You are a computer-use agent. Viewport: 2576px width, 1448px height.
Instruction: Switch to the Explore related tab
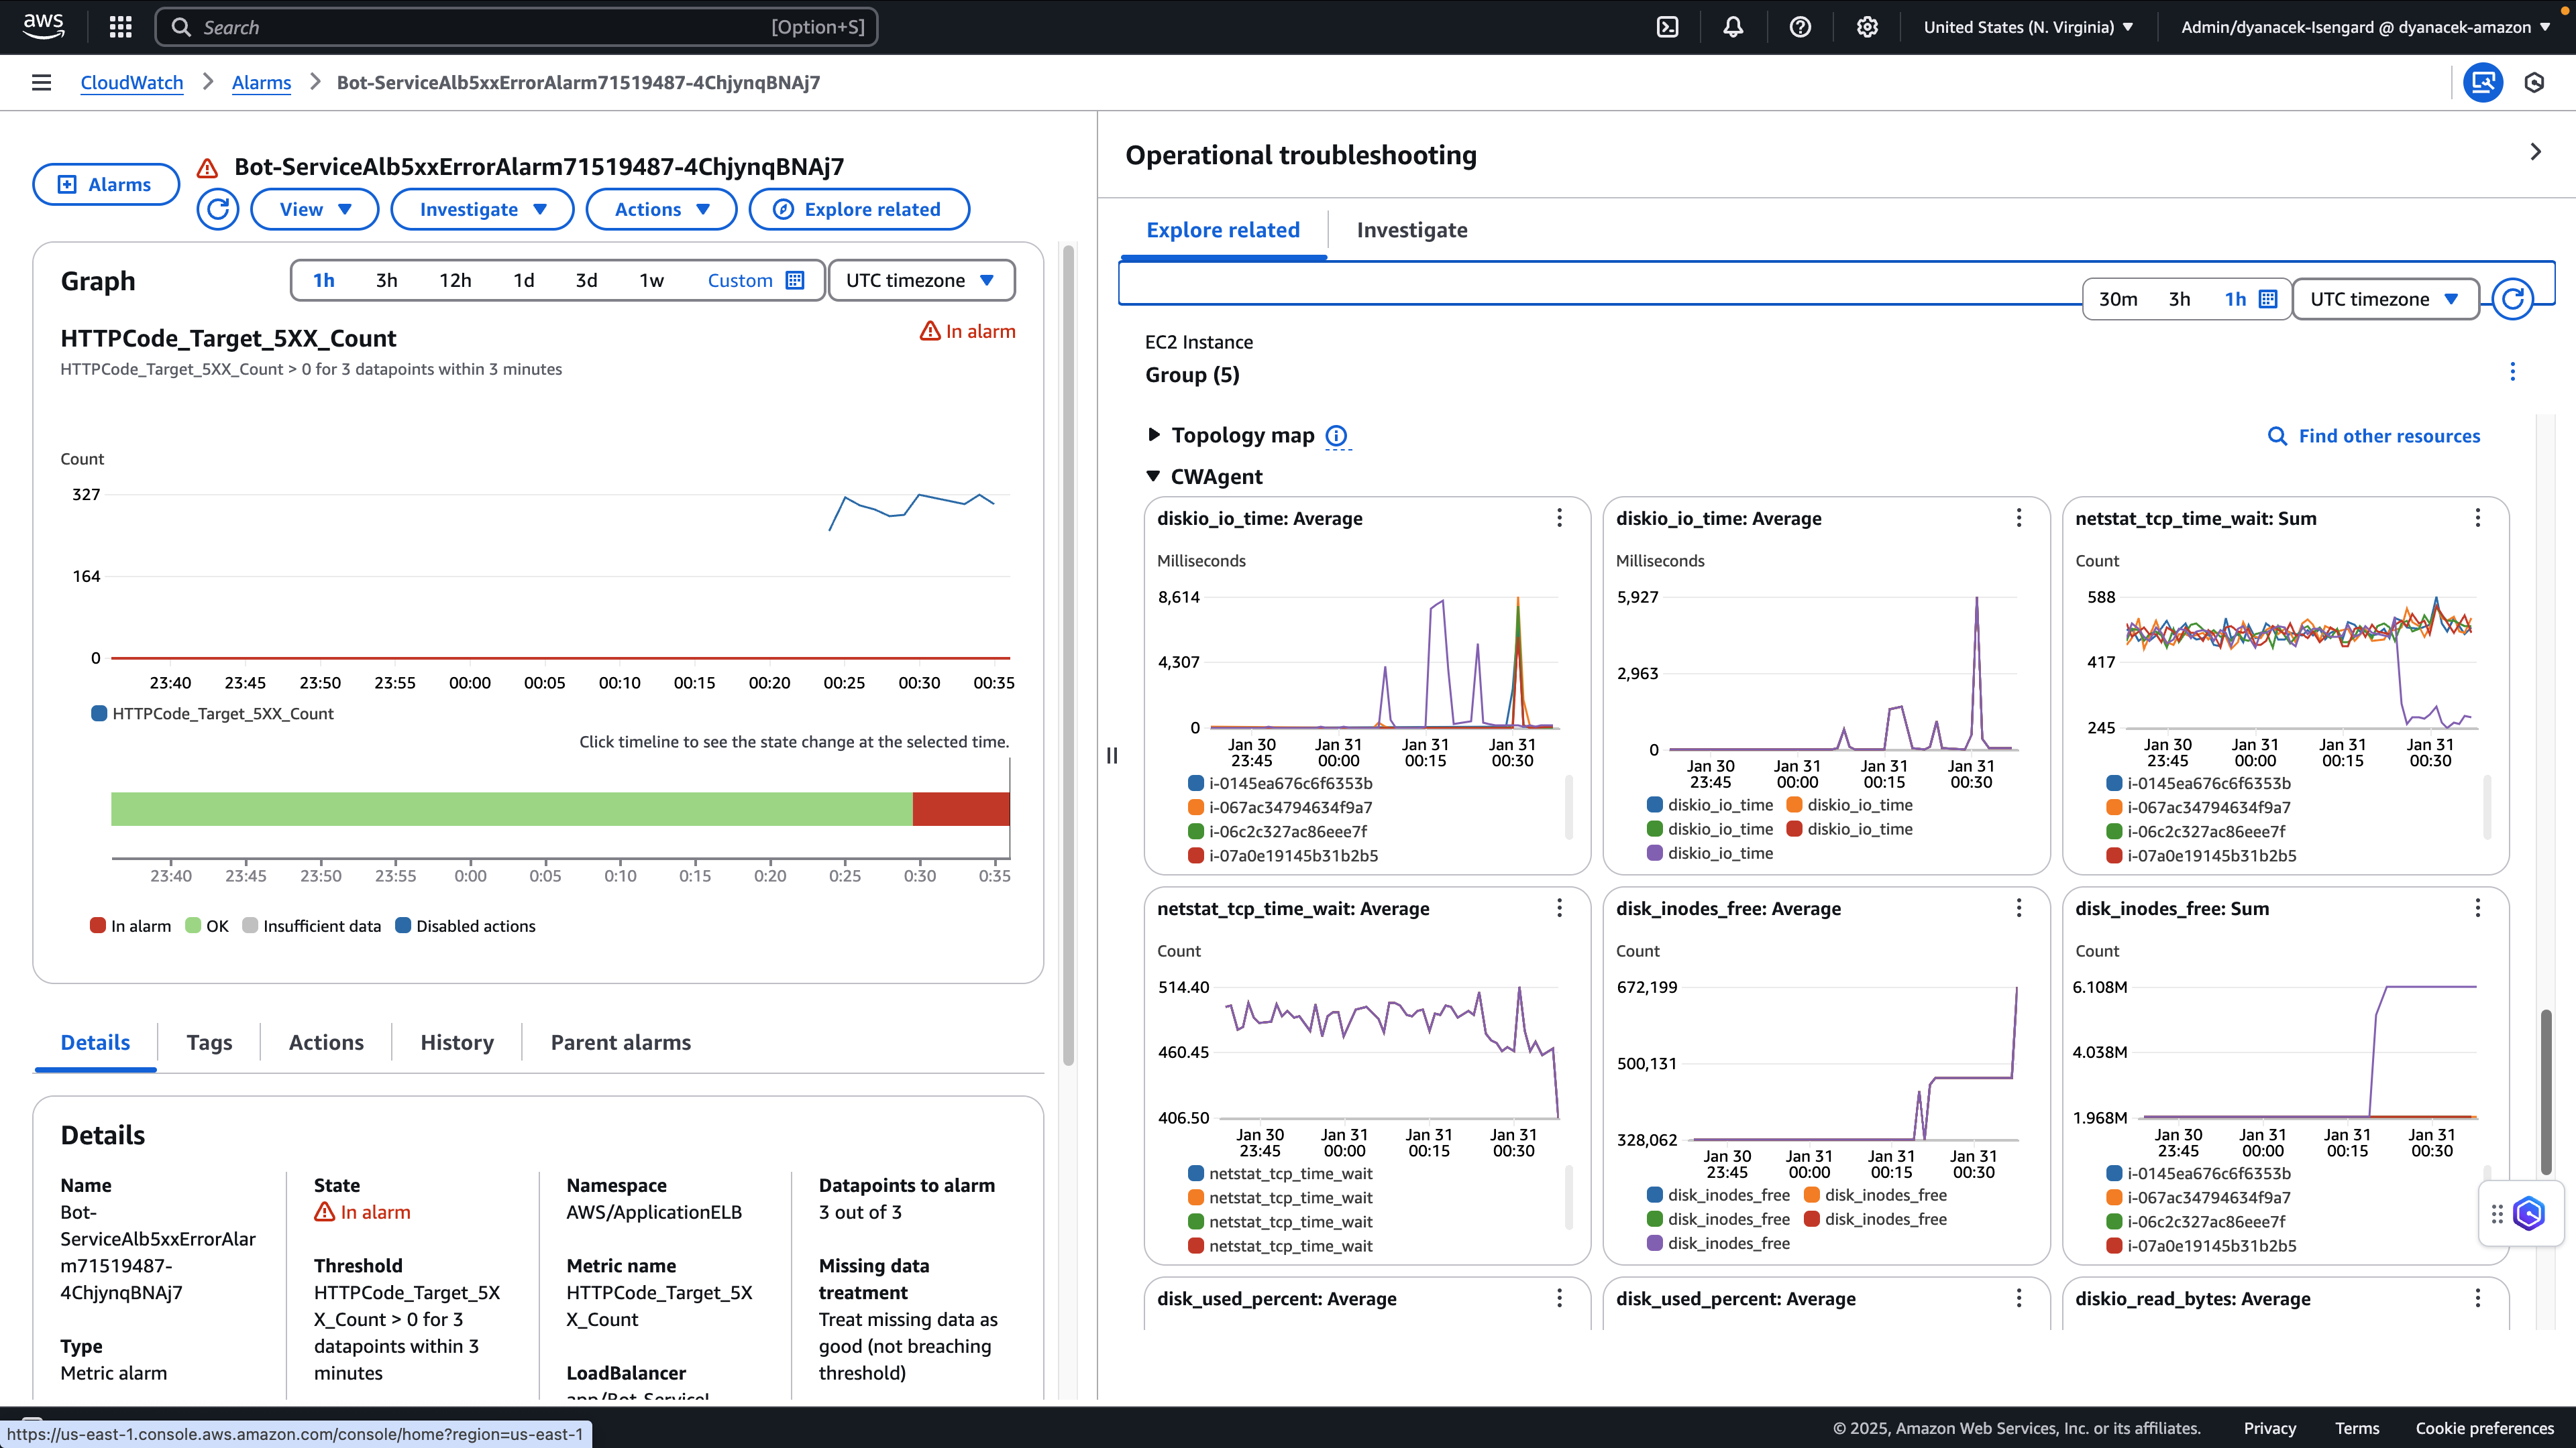tap(1223, 230)
